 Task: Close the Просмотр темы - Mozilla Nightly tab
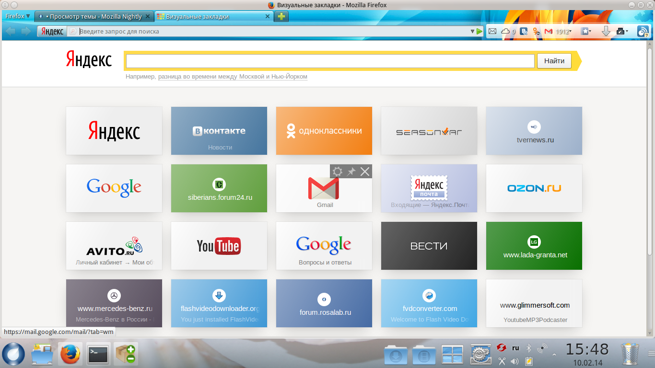point(148,16)
